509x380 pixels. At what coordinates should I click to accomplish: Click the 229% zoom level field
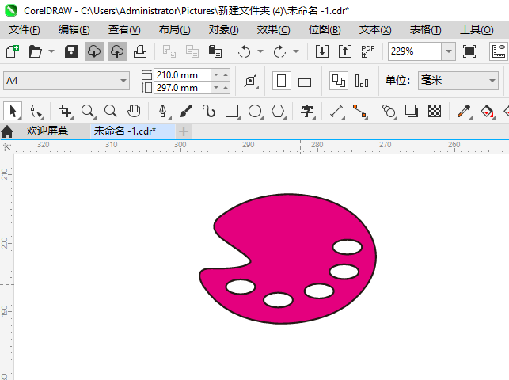415,51
